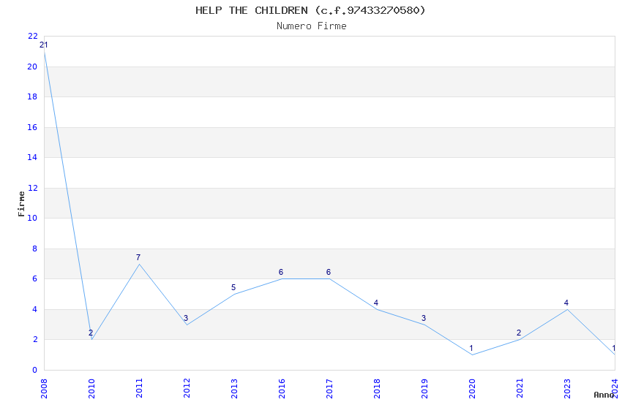Select the 2021 year label
Image resolution: width=622 pixels, height=402 pixels.
[x=520, y=387]
